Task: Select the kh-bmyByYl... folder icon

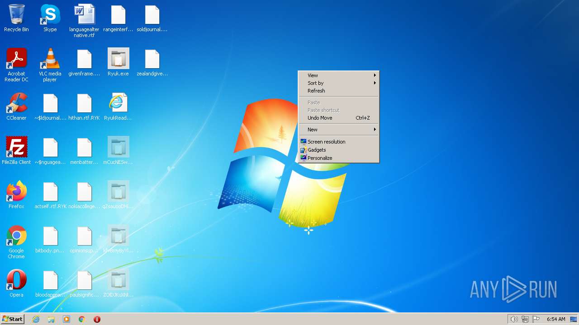Action: pos(118,239)
